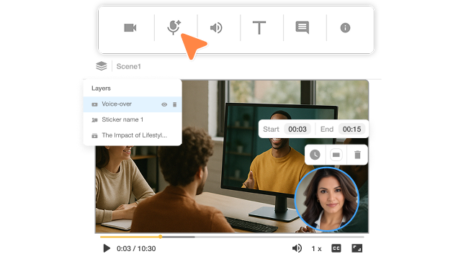The height and width of the screenshot is (259, 461).
Task: Click the video progress bar handle
Action: tap(160, 237)
